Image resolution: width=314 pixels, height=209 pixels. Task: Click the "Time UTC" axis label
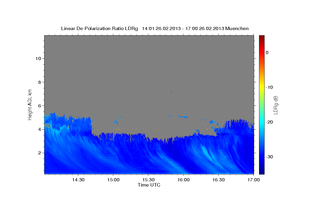point(149,185)
